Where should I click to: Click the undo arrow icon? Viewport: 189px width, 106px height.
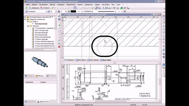53,8
